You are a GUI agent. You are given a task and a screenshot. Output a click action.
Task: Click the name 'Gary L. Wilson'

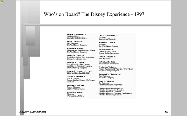tap(105, 81)
